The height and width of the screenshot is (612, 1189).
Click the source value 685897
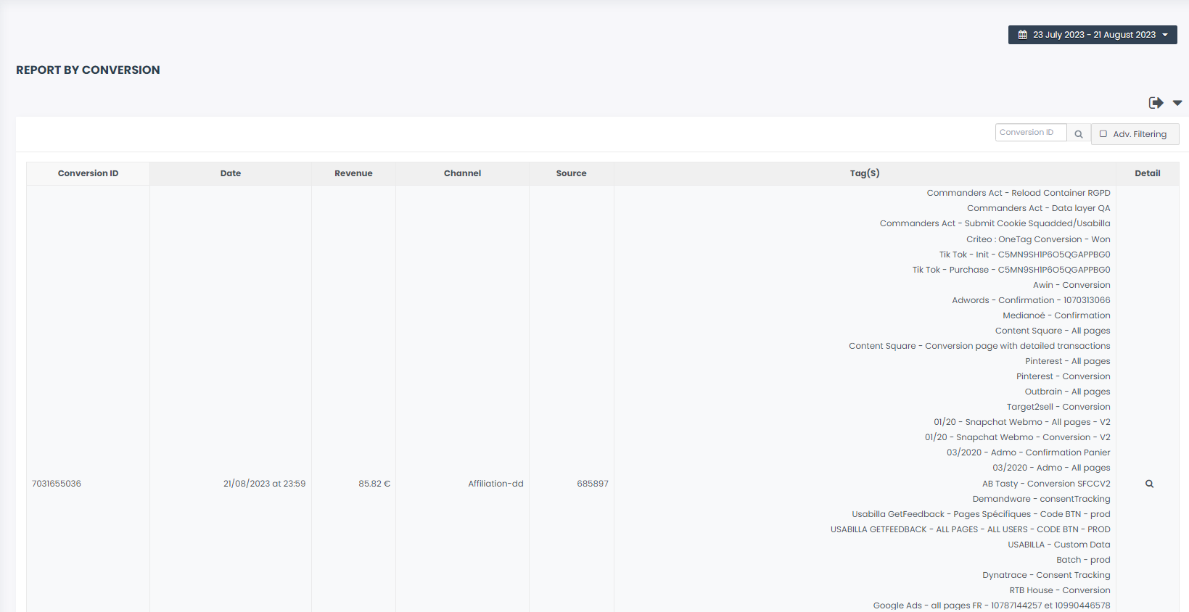(x=592, y=484)
